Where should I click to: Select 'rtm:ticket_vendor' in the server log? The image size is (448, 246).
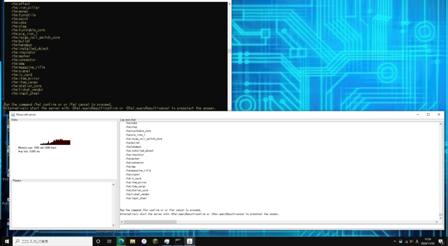137,194
